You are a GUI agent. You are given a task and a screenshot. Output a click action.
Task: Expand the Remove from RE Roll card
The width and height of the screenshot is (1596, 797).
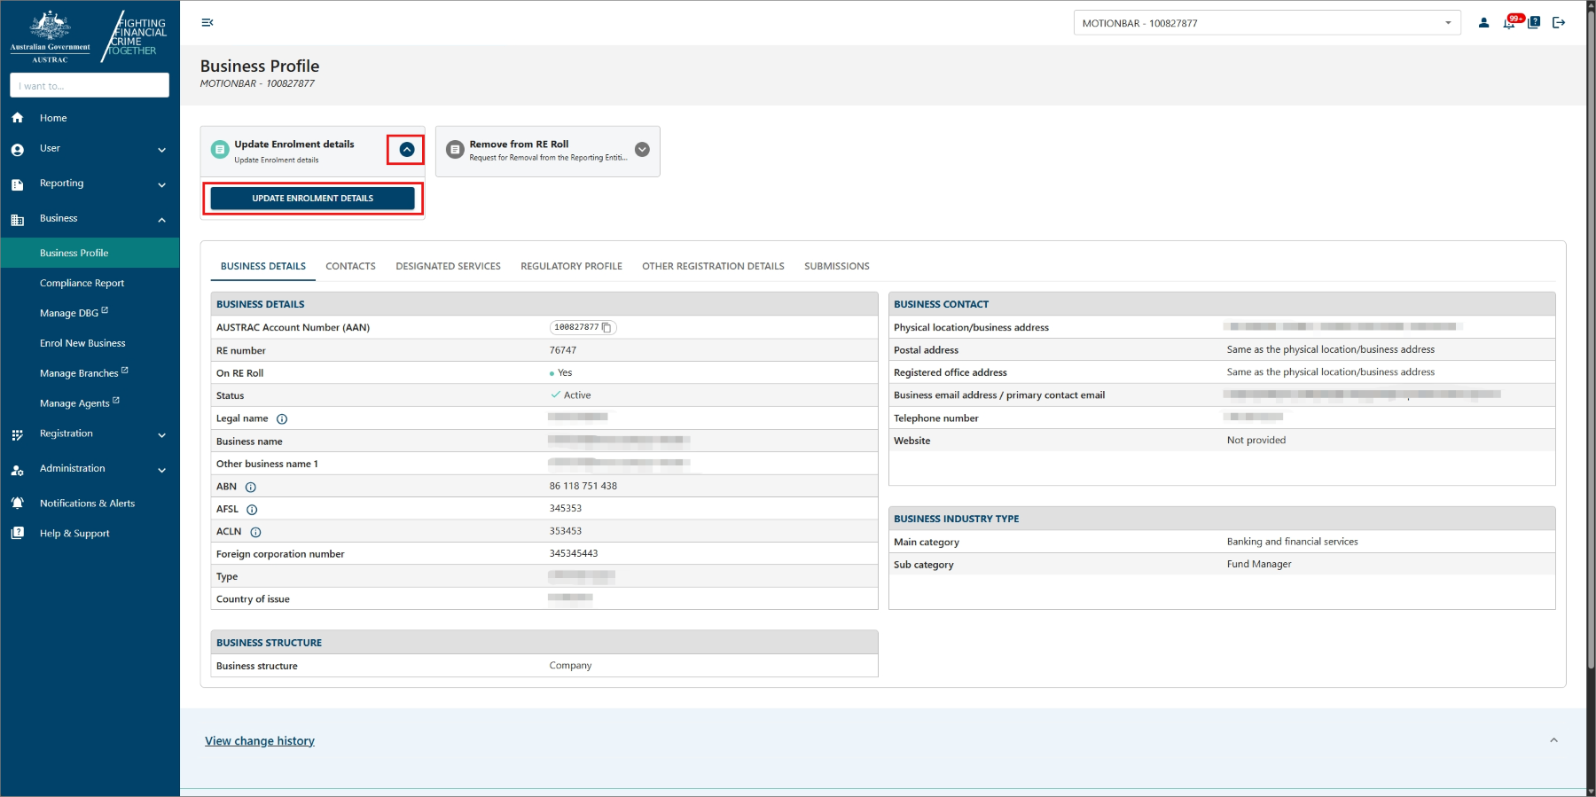[x=642, y=150]
